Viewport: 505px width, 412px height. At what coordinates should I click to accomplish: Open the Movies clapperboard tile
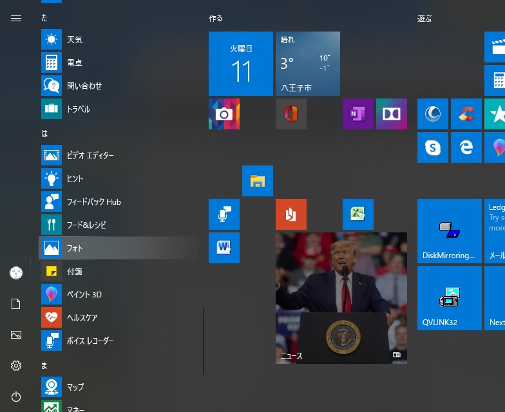495,47
